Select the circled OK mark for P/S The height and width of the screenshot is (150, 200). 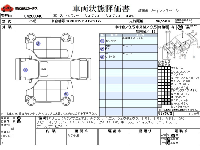(169, 139)
